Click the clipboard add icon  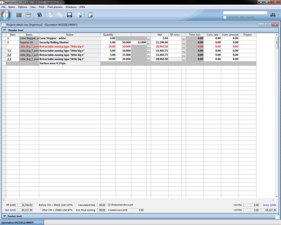point(90,15)
